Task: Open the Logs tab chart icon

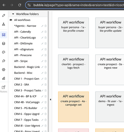Action: point(4,78)
